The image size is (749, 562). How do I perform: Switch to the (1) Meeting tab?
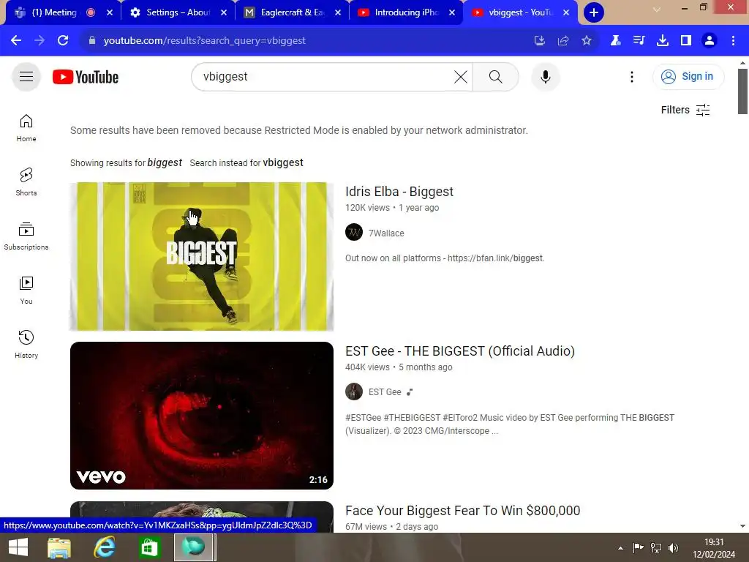click(54, 12)
